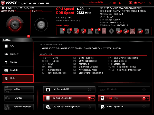Open the M-Flash utility
Viewport: 154px width, 115px height.
click(19, 89)
